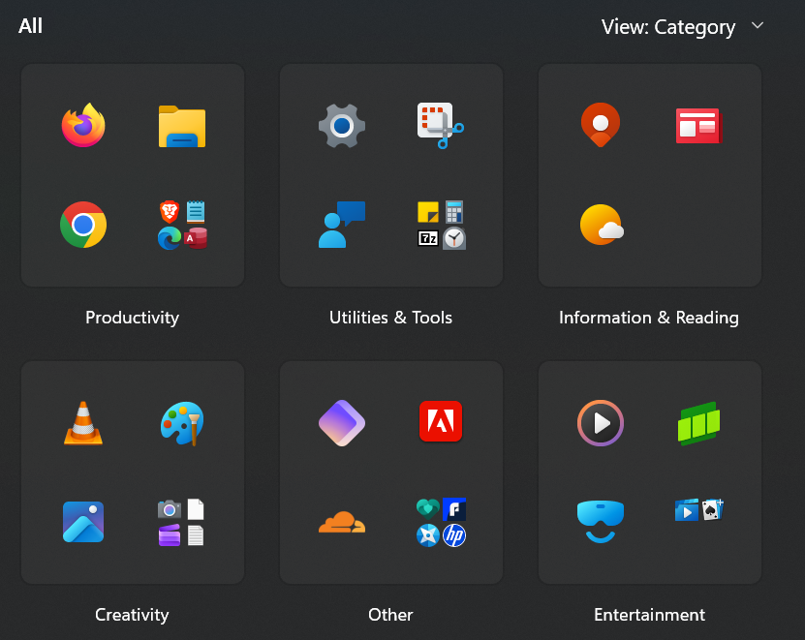Image resolution: width=805 pixels, height=640 pixels.
Task: Launch File Explorer from Productivity
Action: [x=182, y=126]
